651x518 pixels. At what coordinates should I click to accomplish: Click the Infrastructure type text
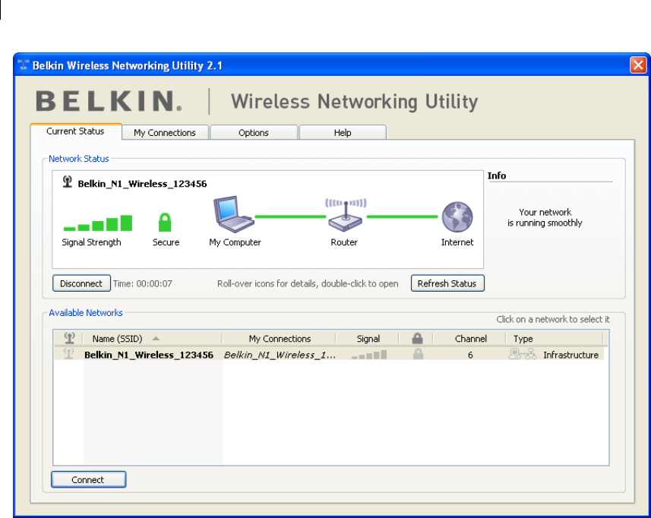coord(571,355)
